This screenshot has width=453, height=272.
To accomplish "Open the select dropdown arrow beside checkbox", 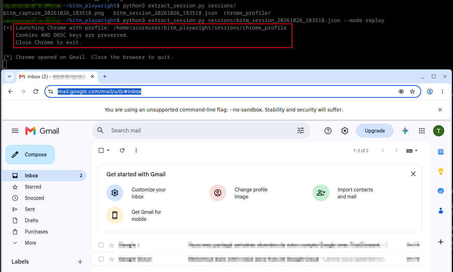I will (x=108, y=150).
